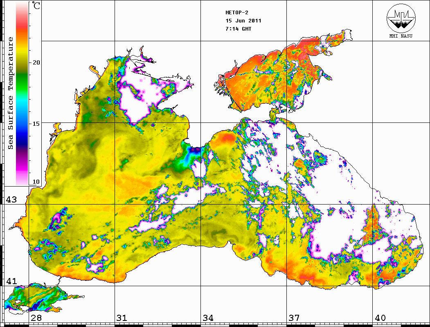Click longitude label '28'
Viewport: 430px width, 327px height.
pyautogui.click(x=36, y=318)
